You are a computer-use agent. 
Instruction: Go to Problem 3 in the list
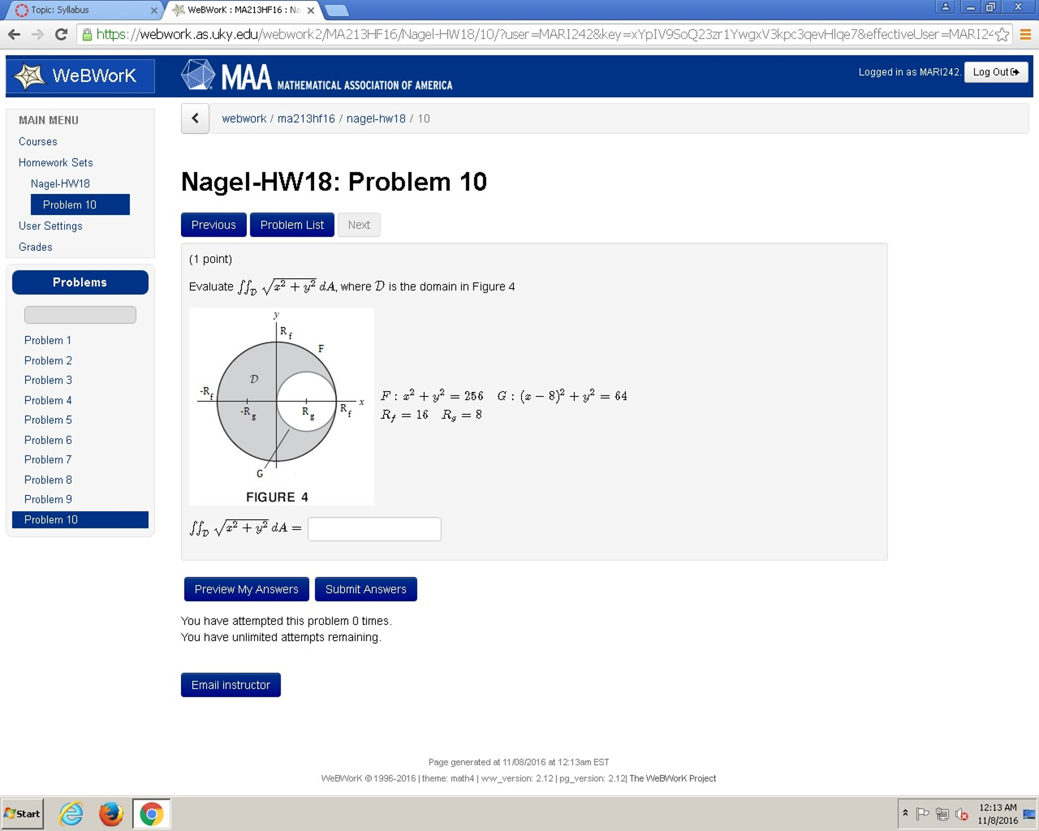tap(48, 380)
